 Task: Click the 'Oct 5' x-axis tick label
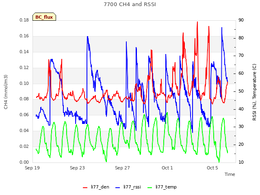pos(212,168)
